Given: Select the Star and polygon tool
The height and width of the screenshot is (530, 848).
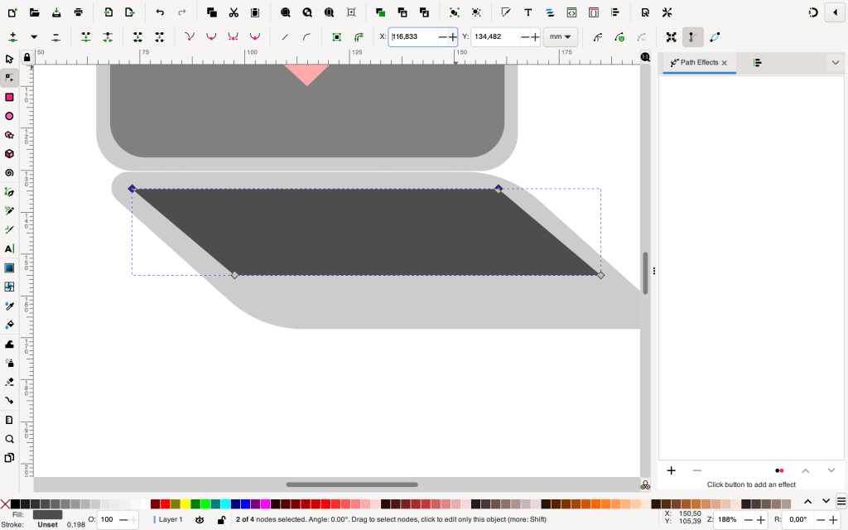Looking at the screenshot, I should click(x=9, y=135).
